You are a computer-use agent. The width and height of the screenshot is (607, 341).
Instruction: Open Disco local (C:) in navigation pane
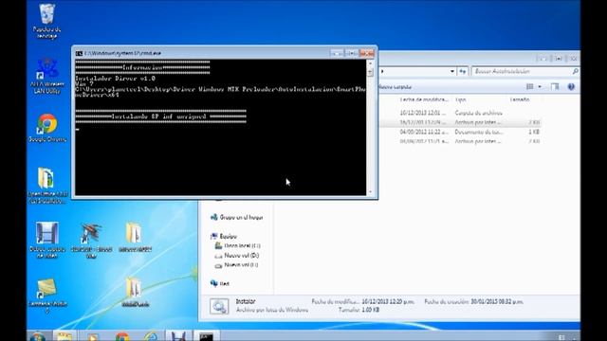pos(238,245)
